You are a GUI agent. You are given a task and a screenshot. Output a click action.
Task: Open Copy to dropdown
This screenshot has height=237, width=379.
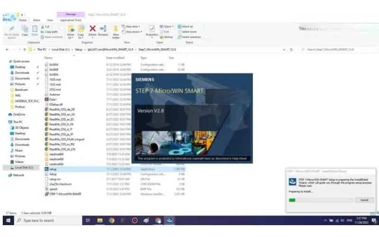pyautogui.click(x=81, y=32)
